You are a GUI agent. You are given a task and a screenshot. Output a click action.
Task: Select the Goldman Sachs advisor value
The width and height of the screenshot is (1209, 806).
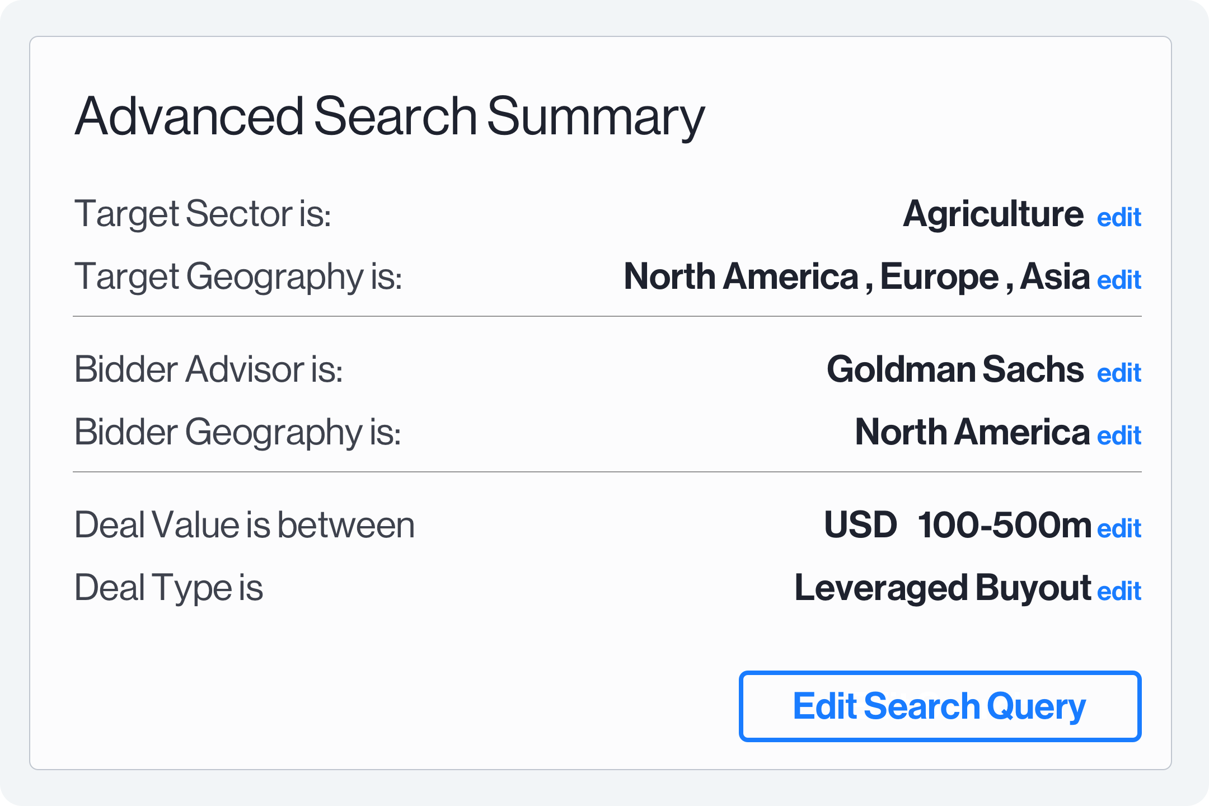click(955, 369)
